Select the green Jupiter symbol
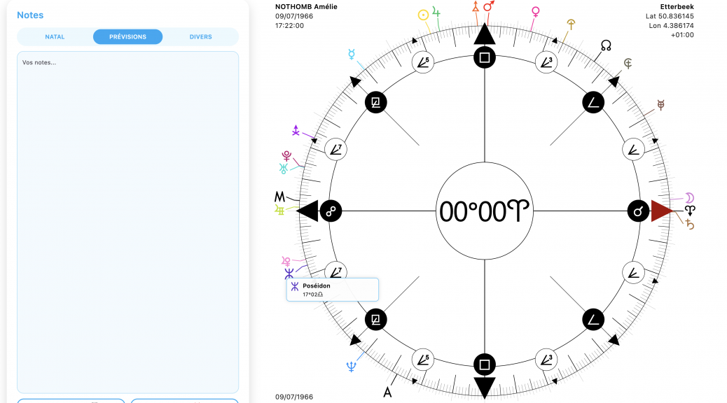This screenshot has height=403, width=727. coord(437,11)
